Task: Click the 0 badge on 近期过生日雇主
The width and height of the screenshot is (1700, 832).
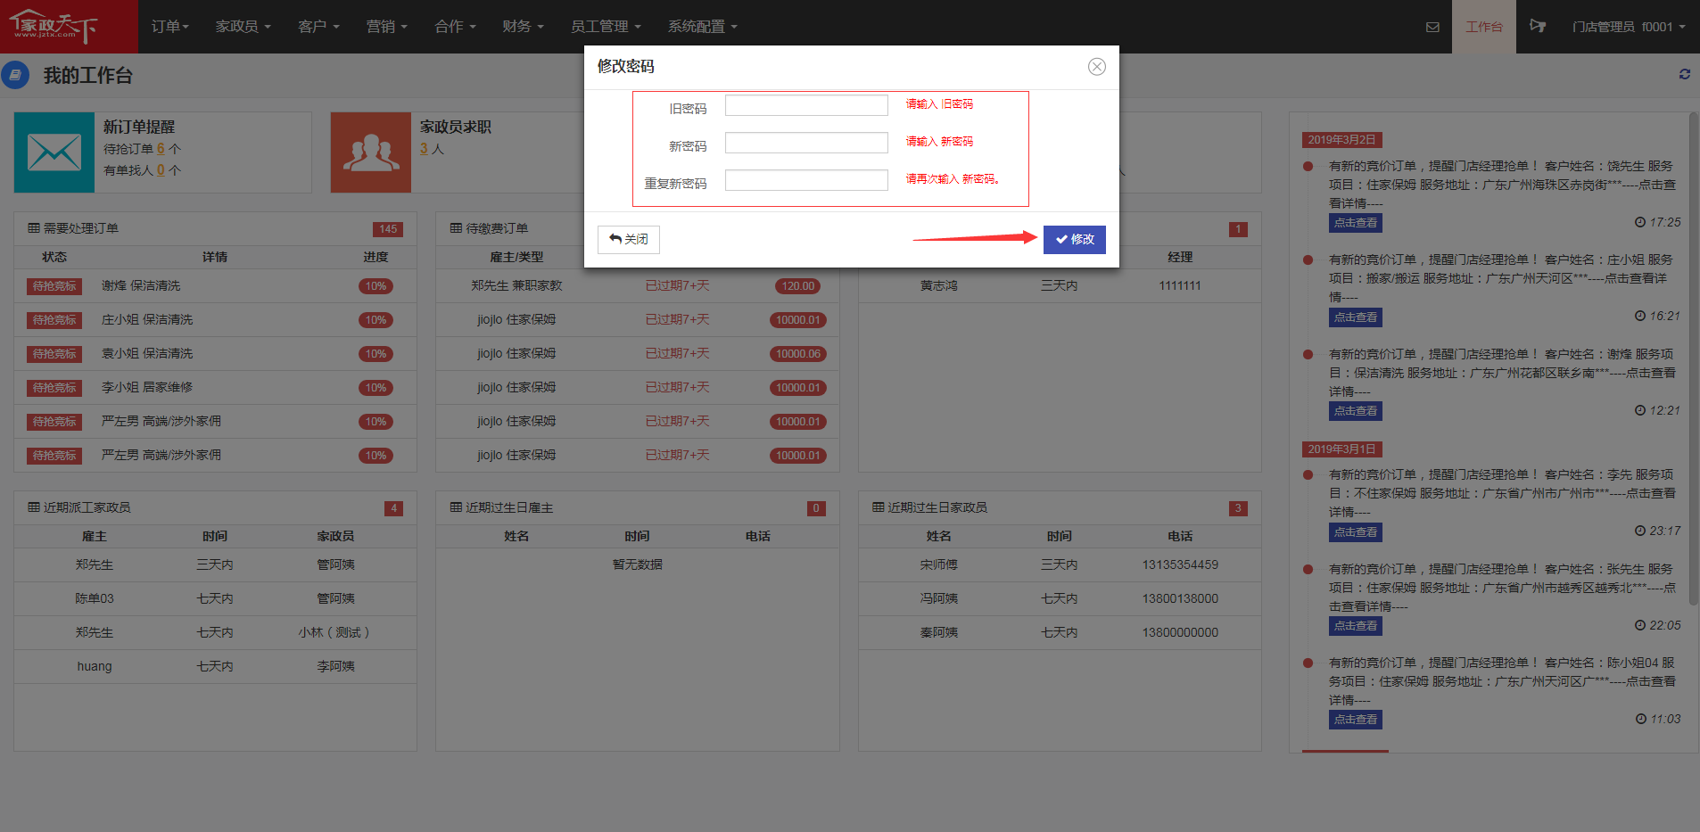Action: coord(816,508)
